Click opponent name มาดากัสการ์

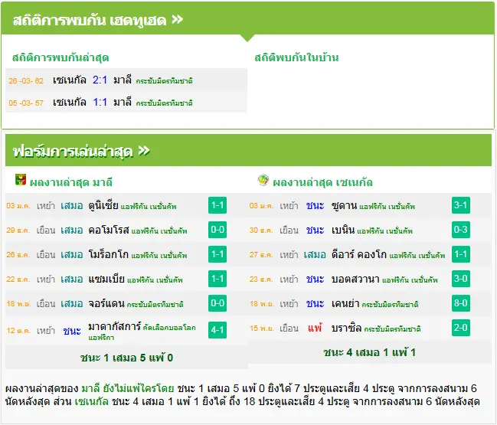coord(114,326)
